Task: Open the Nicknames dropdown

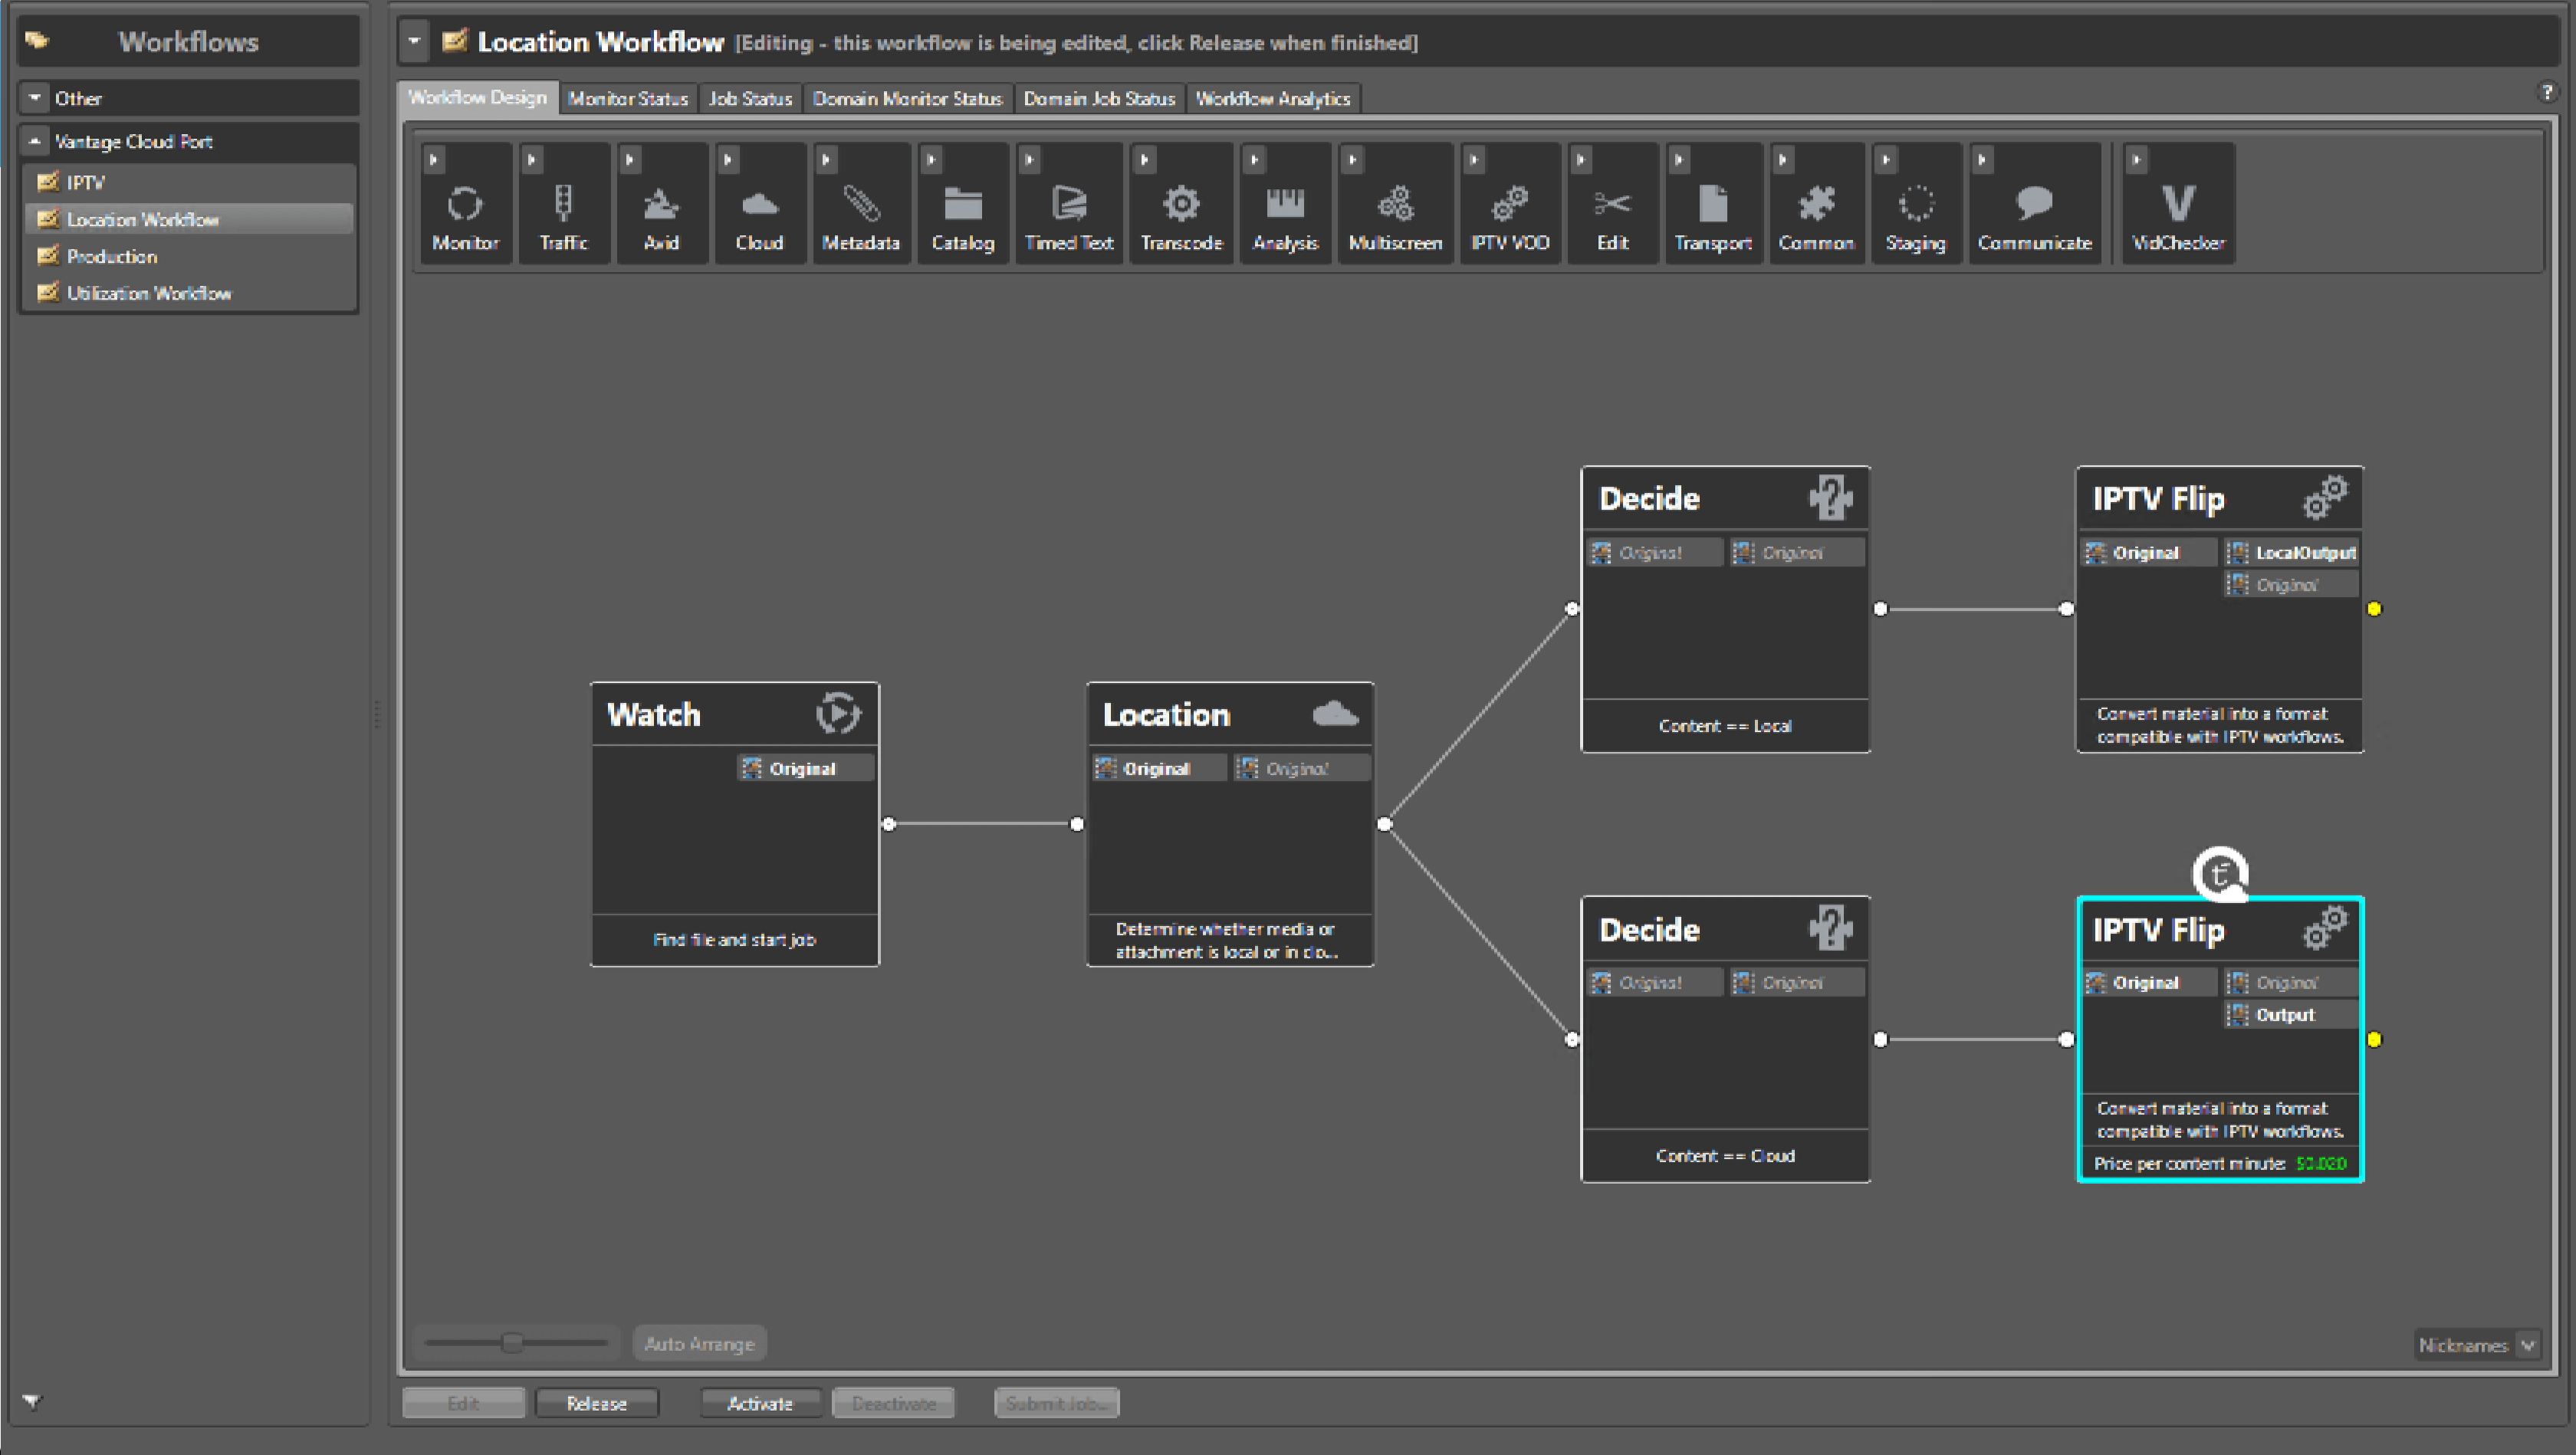Action: pos(2478,1345)
